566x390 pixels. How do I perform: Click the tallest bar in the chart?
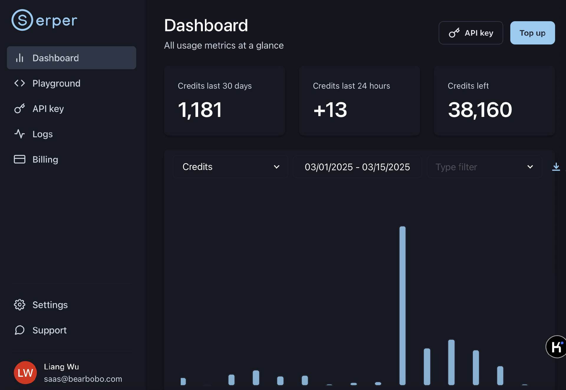tap(402, 305)
